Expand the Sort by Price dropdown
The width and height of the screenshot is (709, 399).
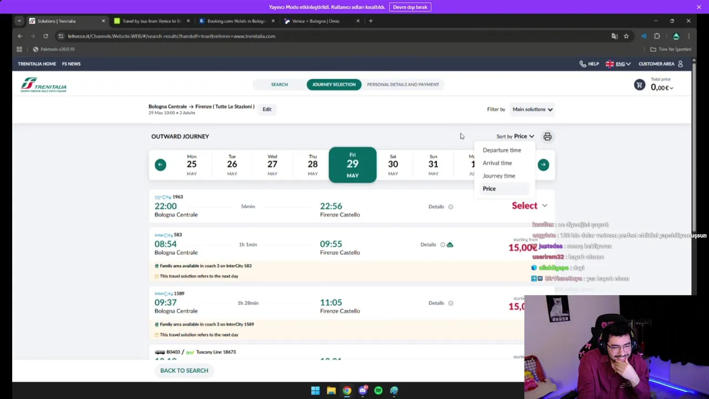515,136
